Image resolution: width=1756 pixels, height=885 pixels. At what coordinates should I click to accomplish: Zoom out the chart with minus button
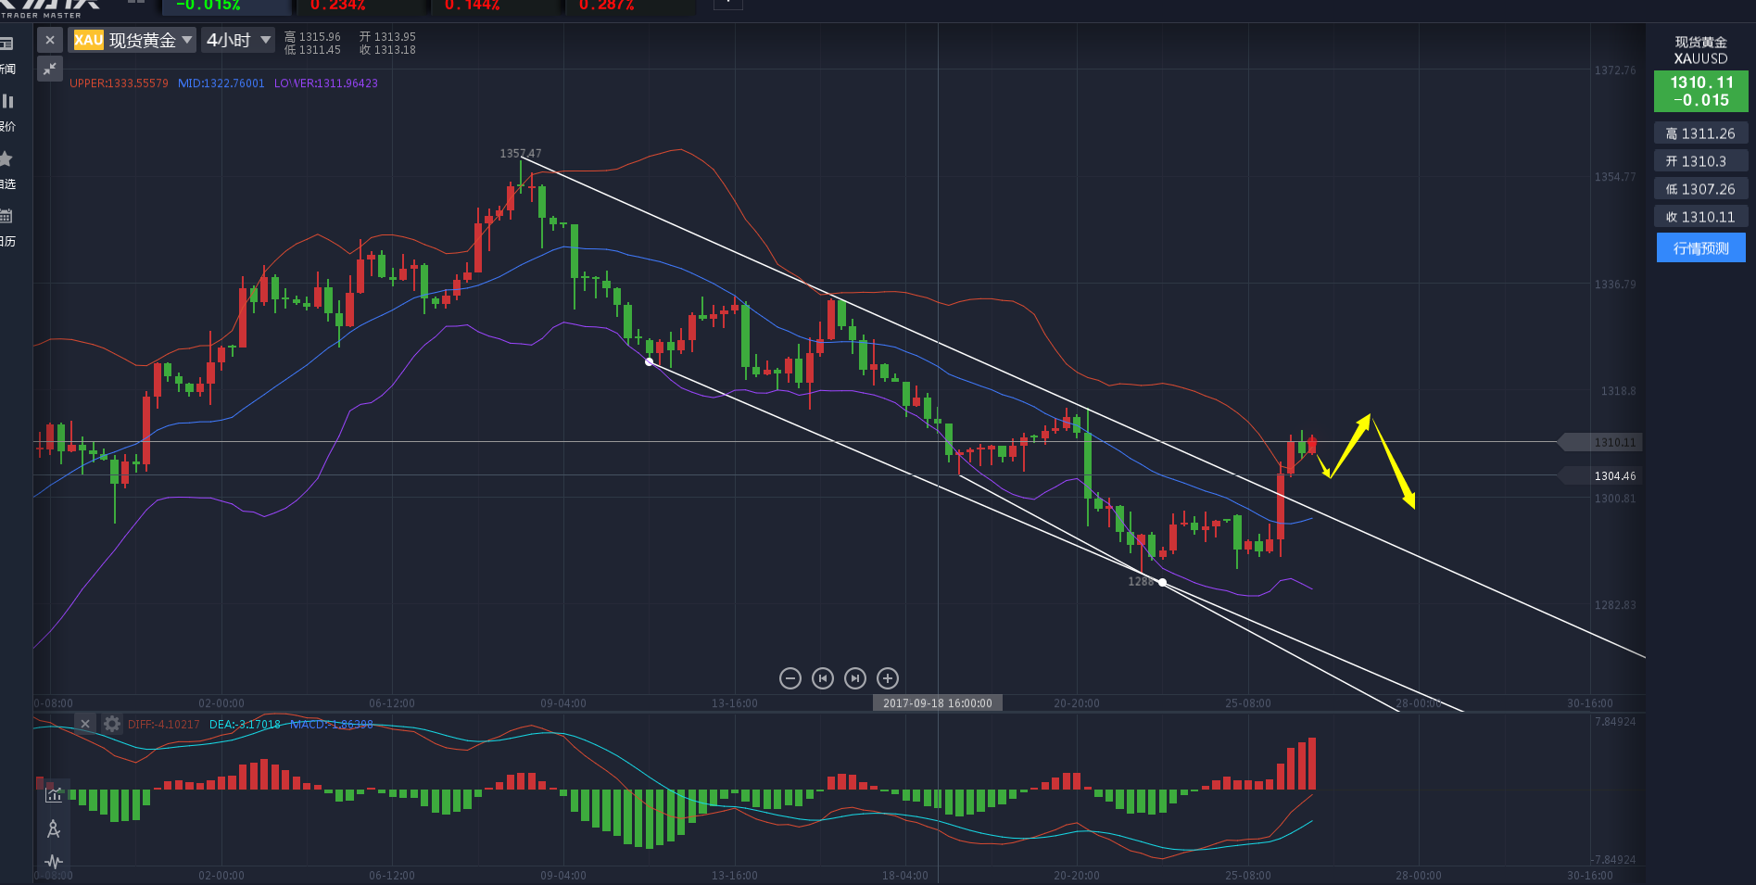[x=790, y=678]
